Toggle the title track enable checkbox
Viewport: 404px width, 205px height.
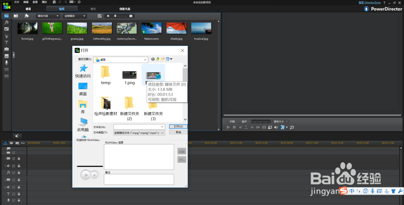pos(14,194)
